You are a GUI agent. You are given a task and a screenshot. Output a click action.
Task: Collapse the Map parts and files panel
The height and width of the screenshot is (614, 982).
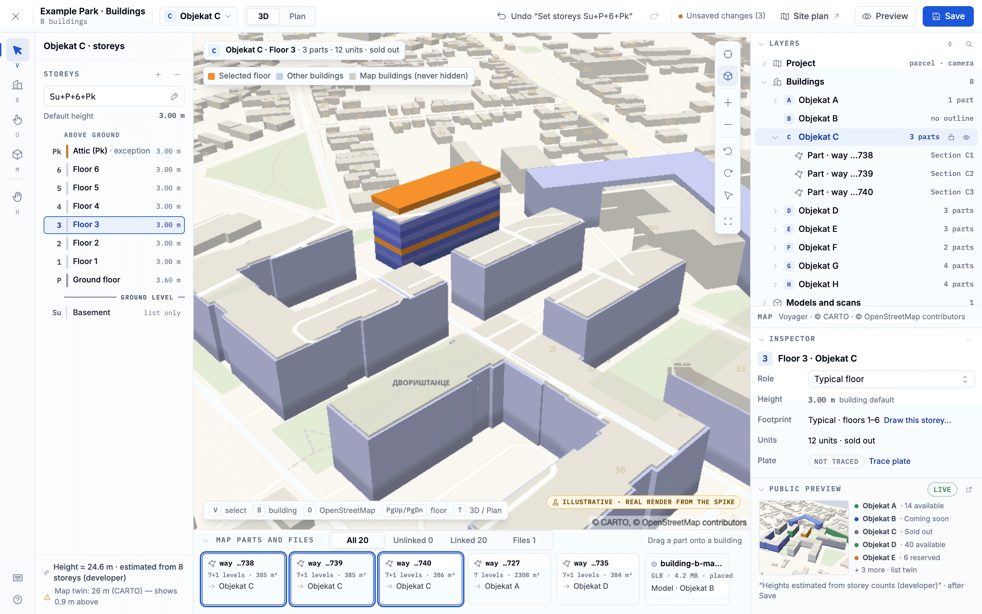click(206, 541)
